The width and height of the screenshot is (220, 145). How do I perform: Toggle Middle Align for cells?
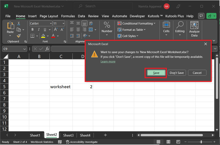[78, 23]
